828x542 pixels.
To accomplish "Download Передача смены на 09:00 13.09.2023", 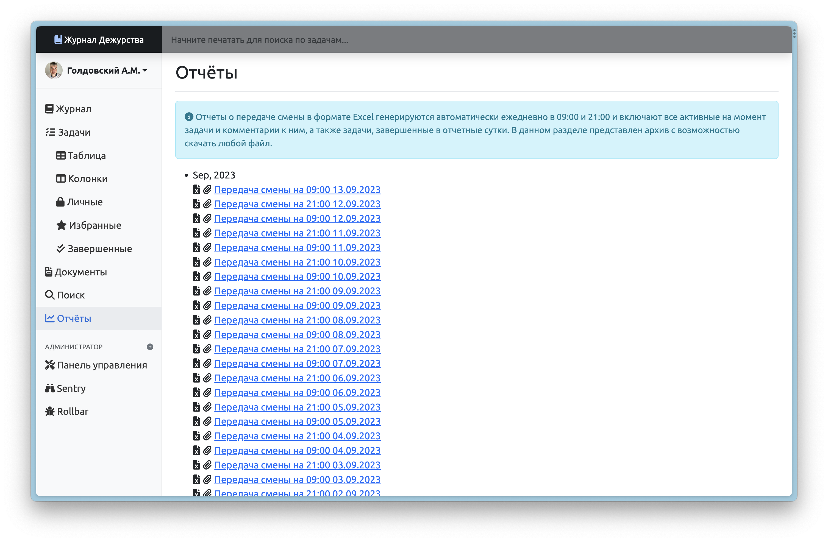I will coord(297,189).
